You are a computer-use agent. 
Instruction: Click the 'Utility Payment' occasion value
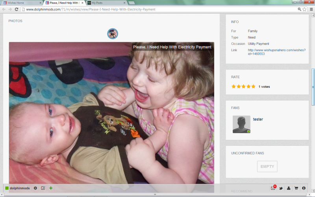258,44
